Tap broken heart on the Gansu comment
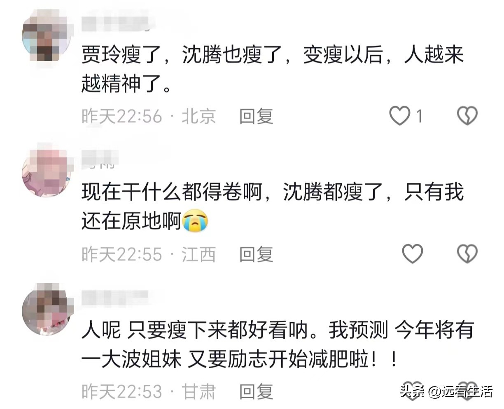The image size is (504, 409). coord(467,391)
